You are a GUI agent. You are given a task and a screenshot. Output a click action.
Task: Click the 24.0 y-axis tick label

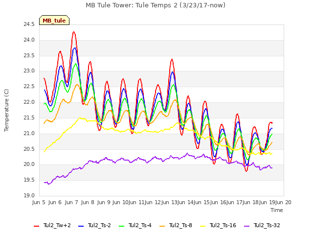(x=29, y=40)
